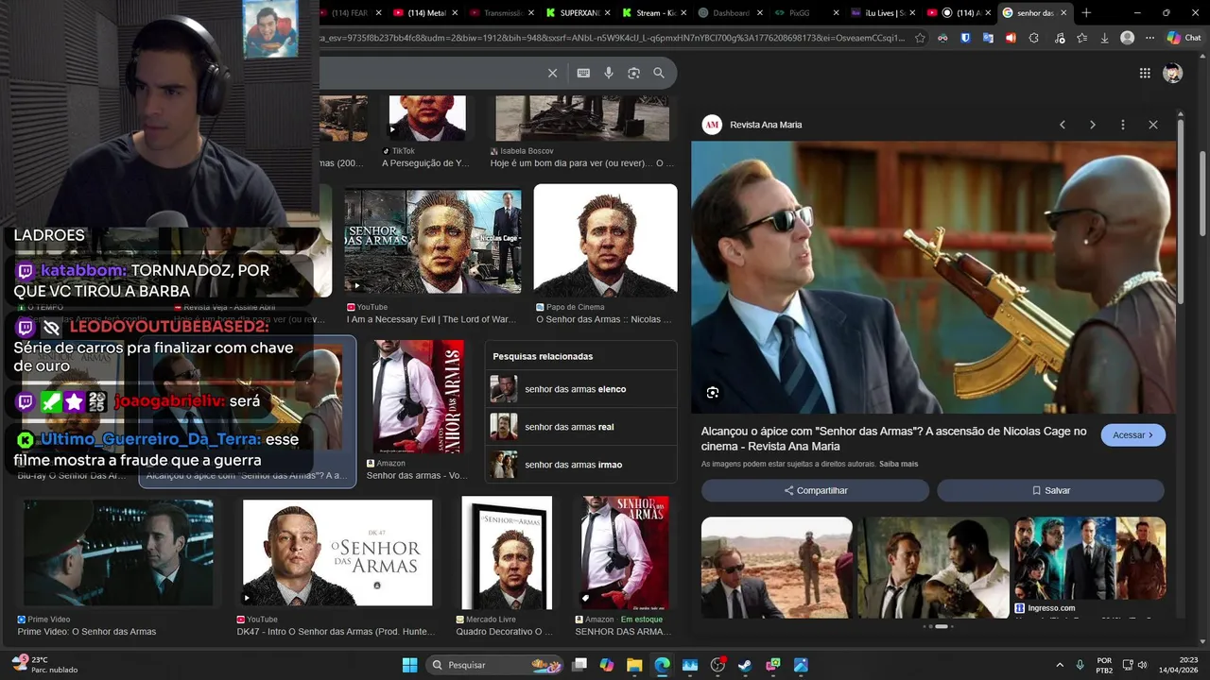
Task: Submit search with the magnifying glass icon
Action: 659,74
